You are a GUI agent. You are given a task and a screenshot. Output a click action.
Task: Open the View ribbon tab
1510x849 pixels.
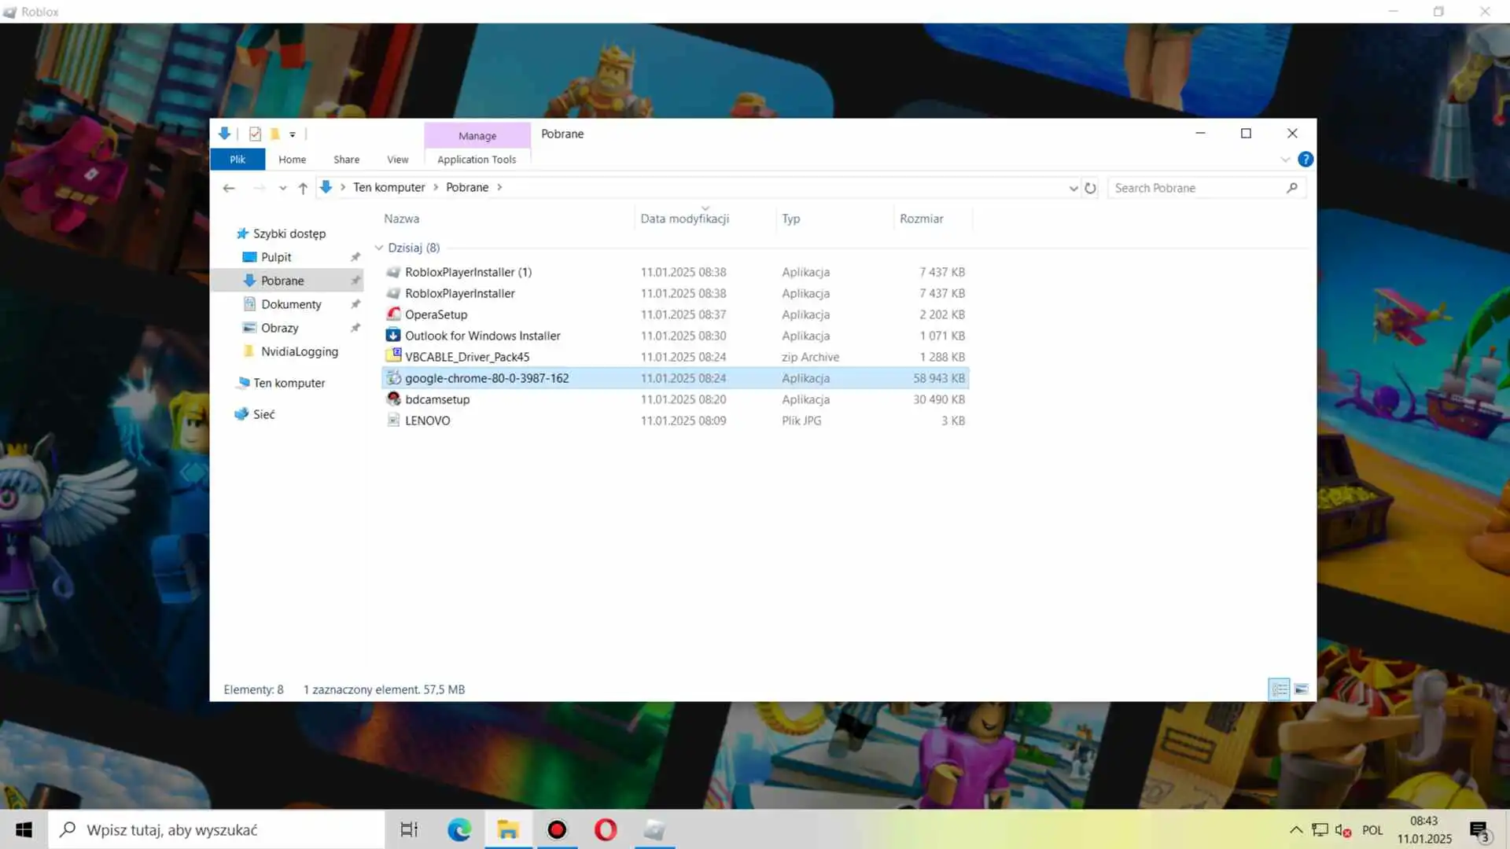(x=397, y=160)
